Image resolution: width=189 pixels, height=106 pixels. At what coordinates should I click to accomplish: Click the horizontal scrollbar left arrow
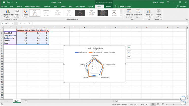[116, 101]
